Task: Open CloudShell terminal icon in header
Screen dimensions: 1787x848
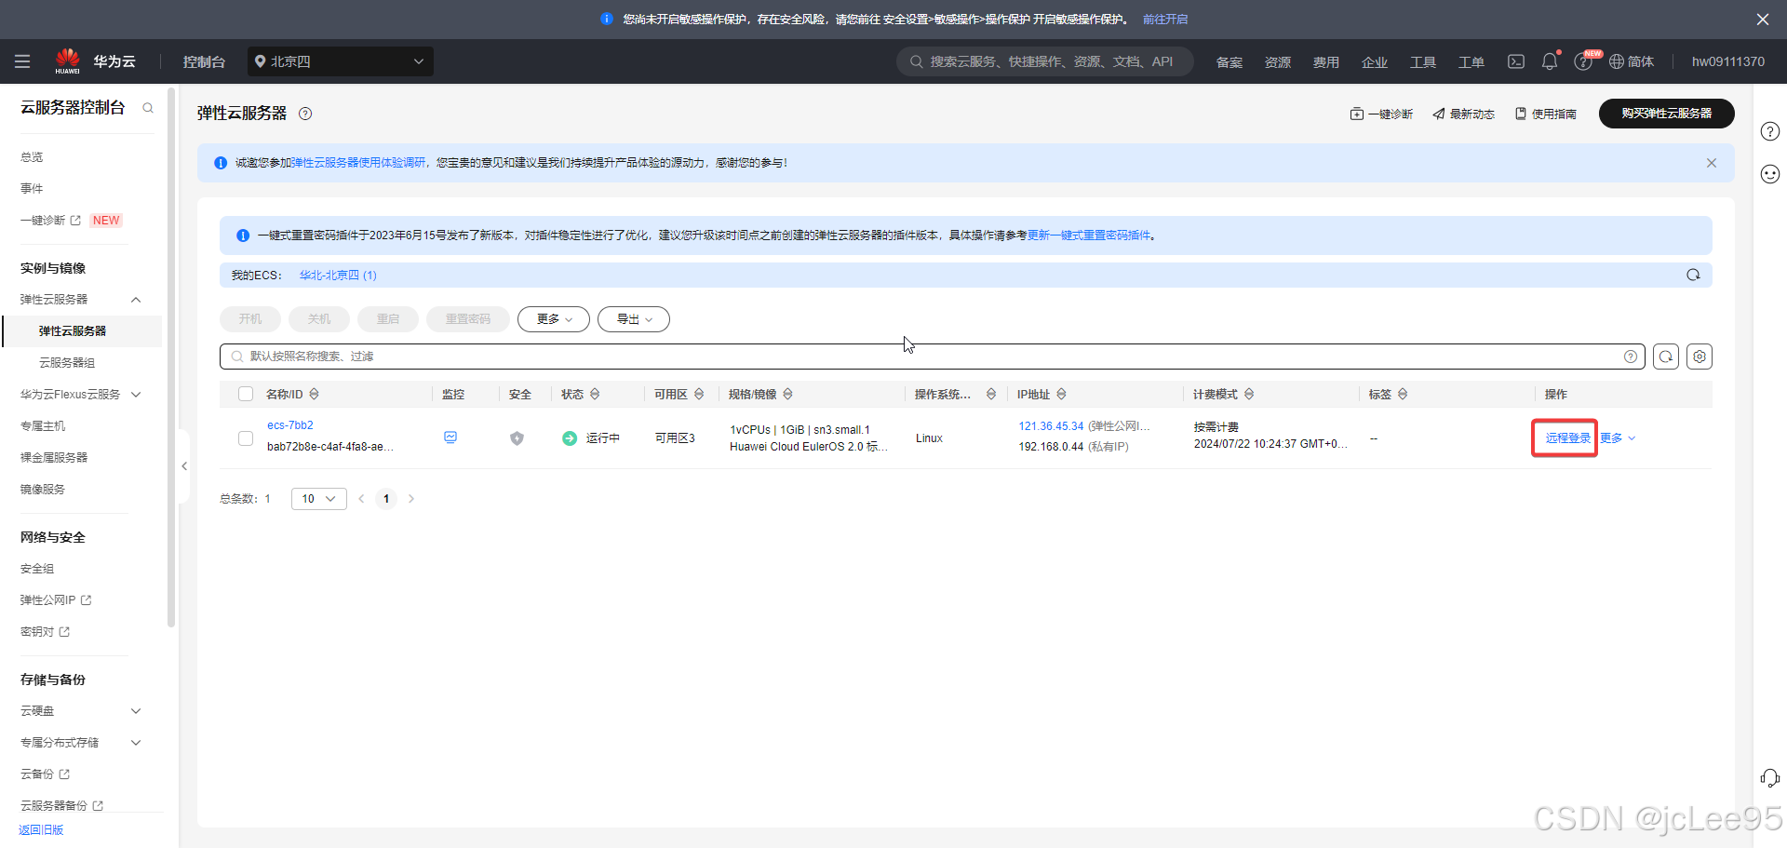Action: point(1516,61)
